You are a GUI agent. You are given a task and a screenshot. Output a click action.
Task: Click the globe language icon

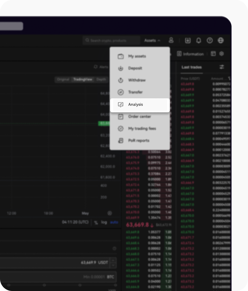pos(221,40)
